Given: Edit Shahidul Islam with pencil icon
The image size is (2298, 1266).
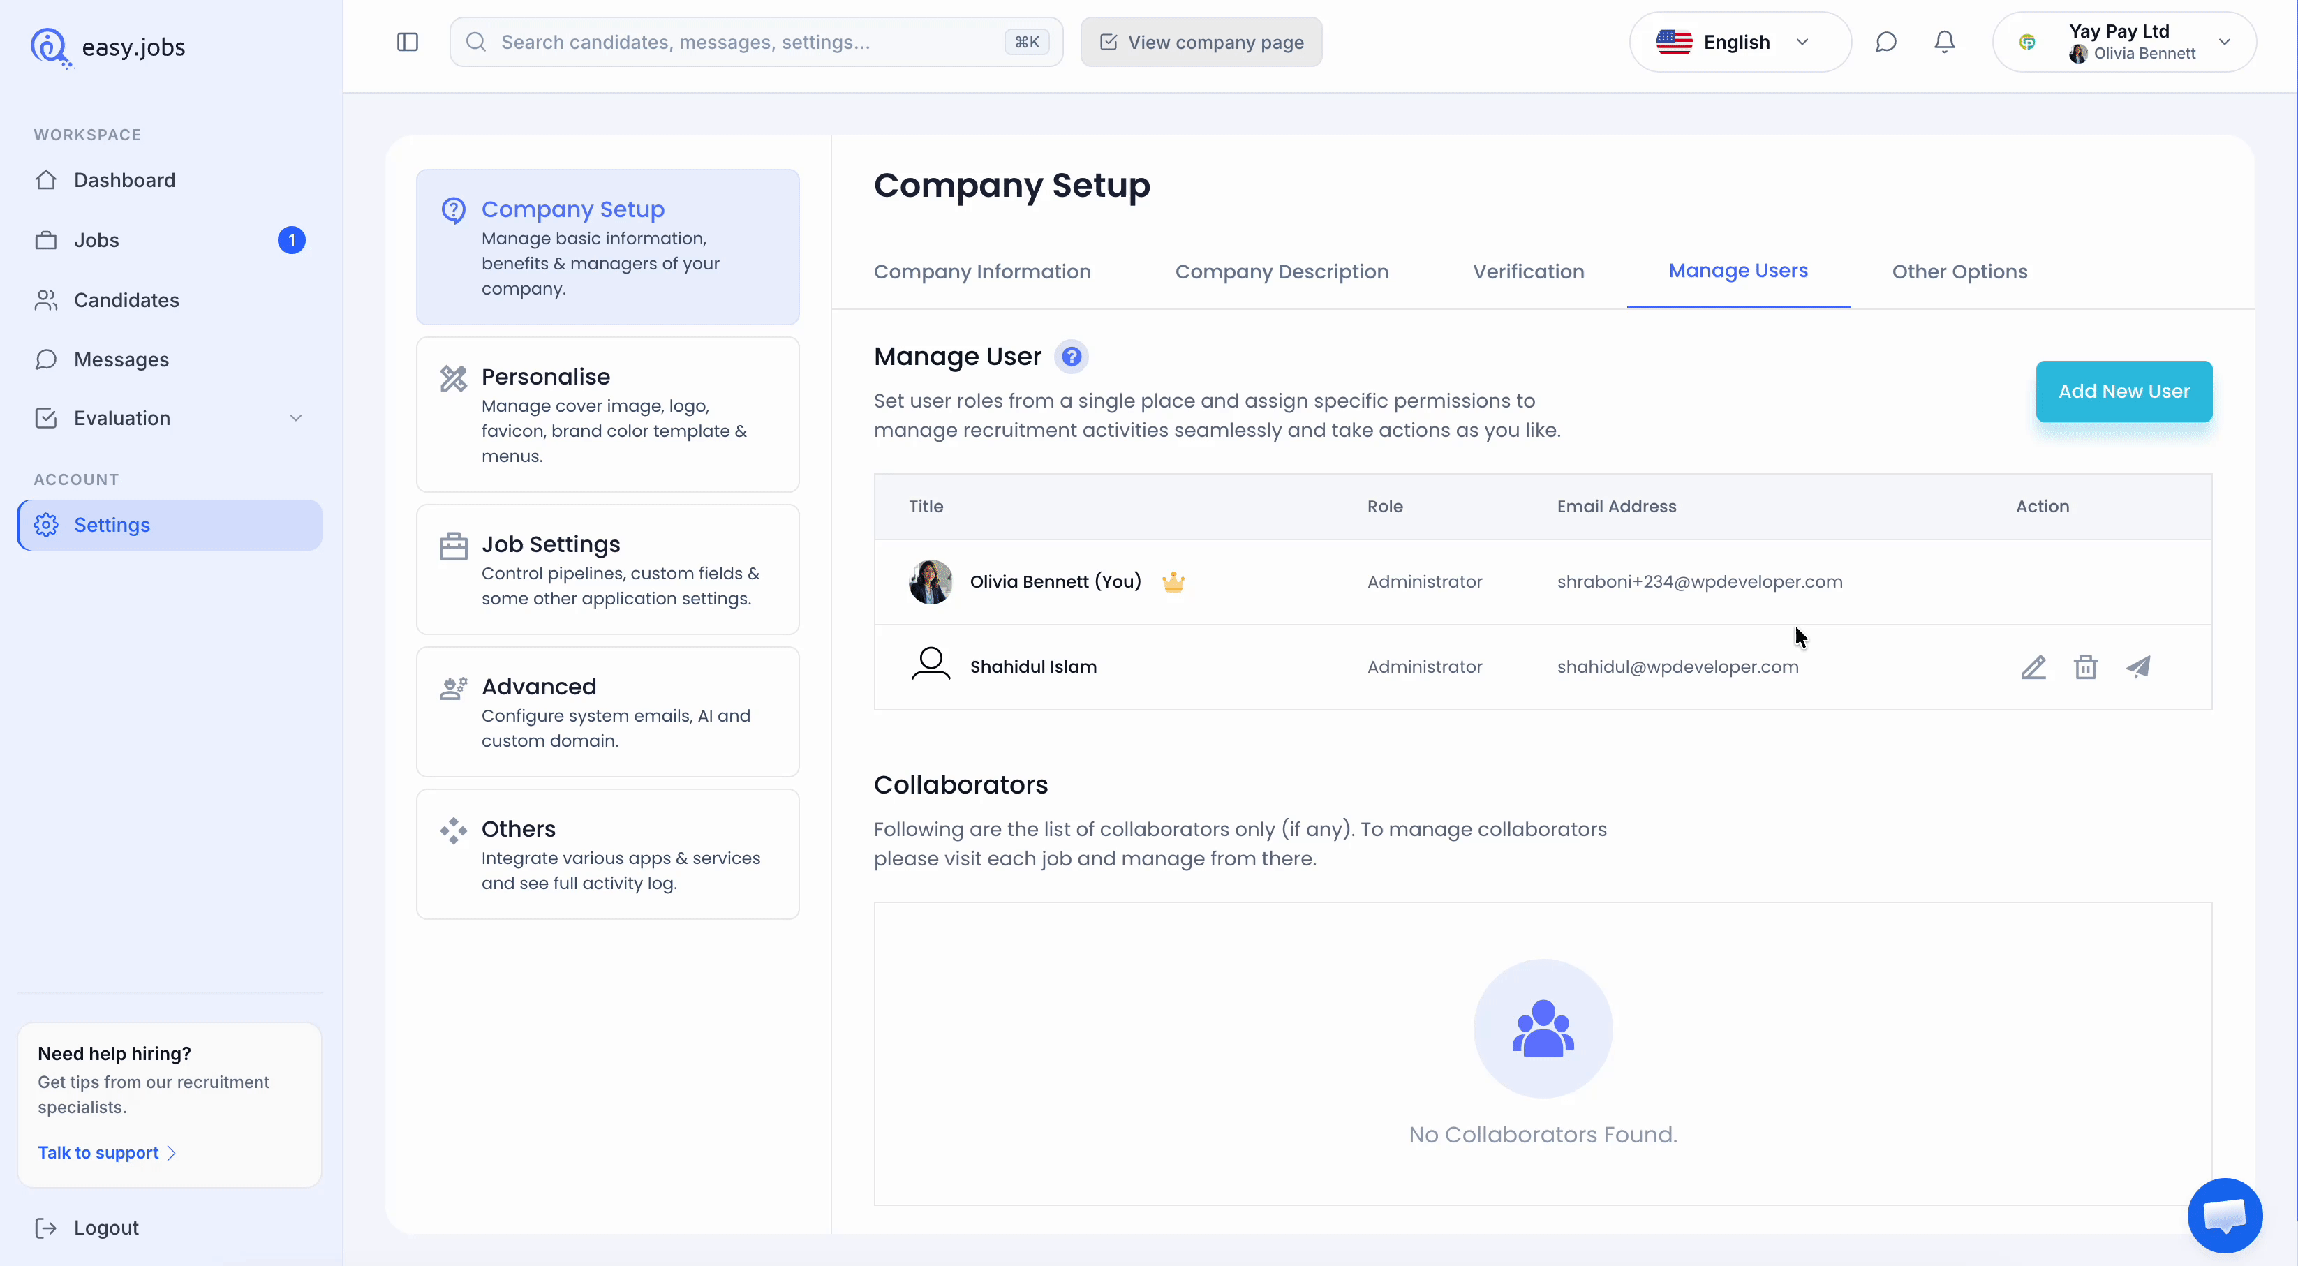Looking at the screenshot, I should pyautogui.click(x=2033, y=667).
